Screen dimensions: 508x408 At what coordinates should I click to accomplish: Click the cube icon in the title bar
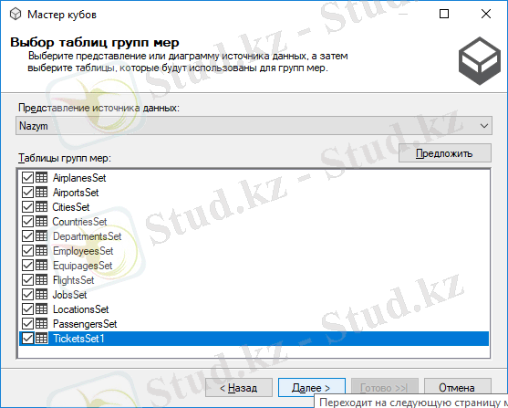pos(16,15)
